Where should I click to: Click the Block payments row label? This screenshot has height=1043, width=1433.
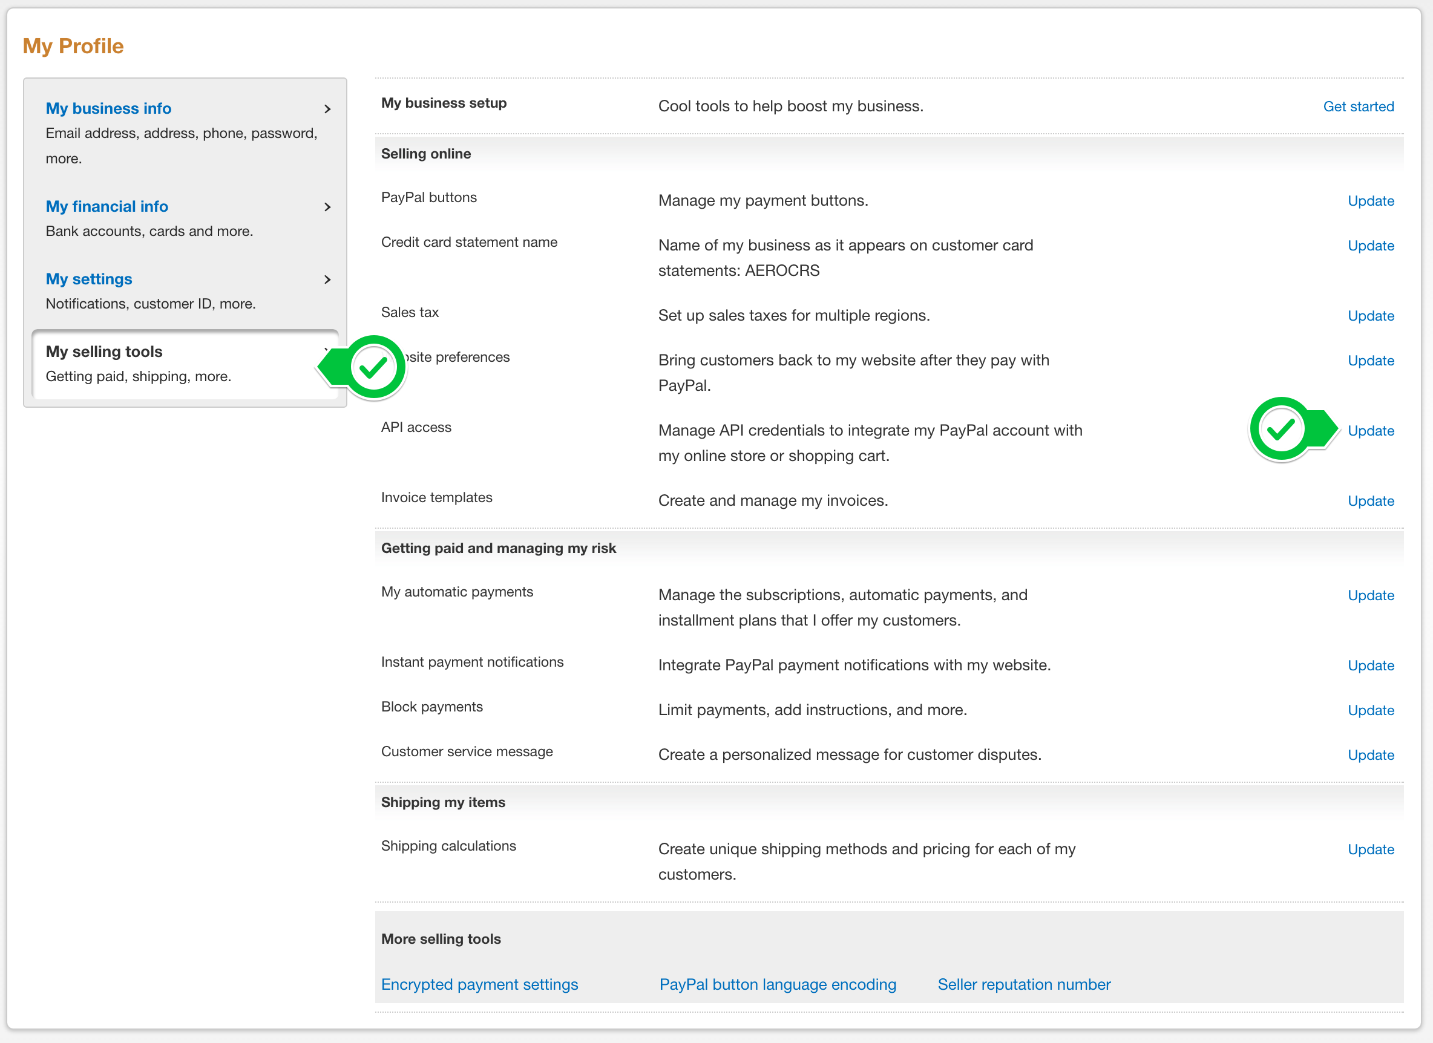click(431, 707)
